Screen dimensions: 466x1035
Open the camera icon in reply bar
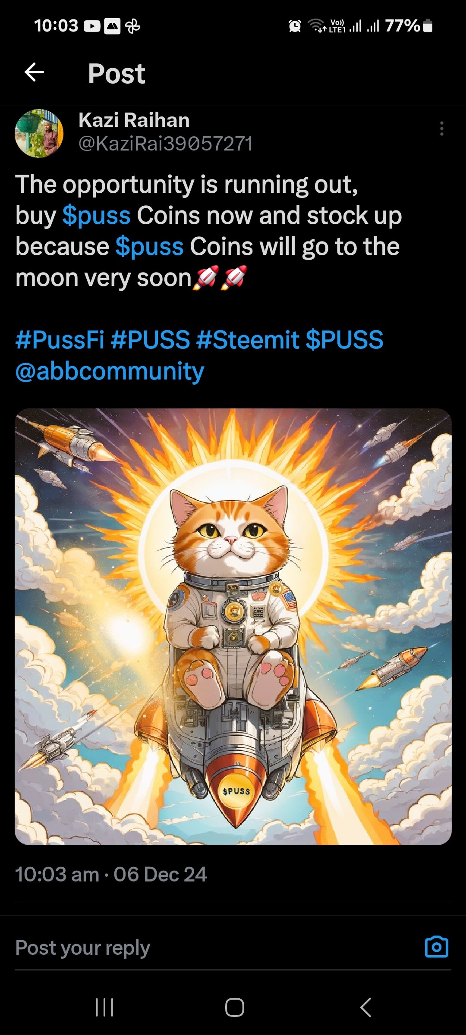pyautogui.click(x=437, y=947)
